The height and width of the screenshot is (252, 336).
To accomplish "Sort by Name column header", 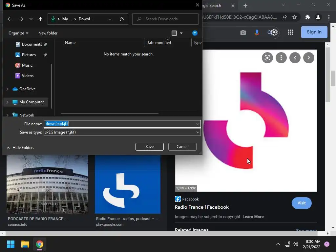I will tap(70, 43).
